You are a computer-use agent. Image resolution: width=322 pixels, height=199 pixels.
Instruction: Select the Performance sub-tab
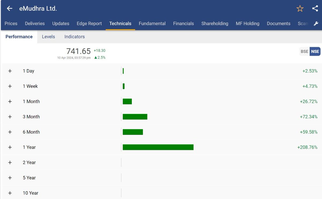[x=19, y=37]
